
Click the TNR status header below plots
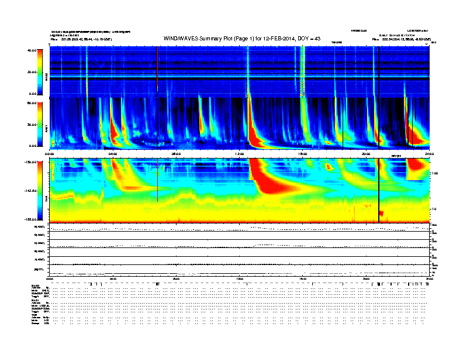[34, 315]
